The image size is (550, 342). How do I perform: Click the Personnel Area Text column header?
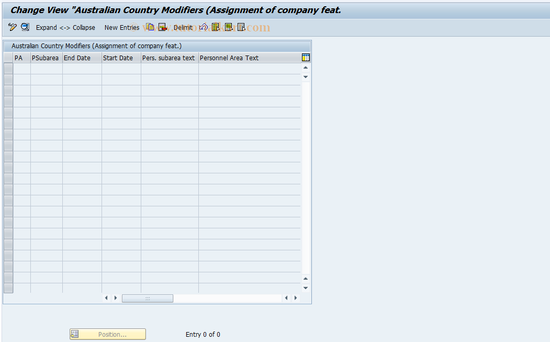[x=250, y=58]
